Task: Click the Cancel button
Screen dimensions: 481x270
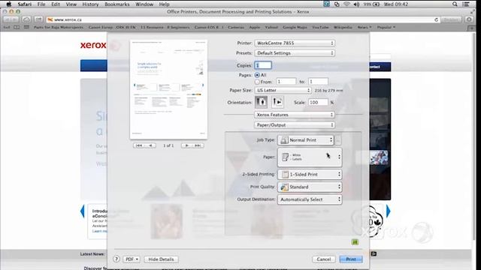Action: click(324, 259)
